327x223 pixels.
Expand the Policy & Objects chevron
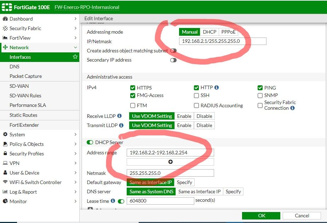click(75, 144)
